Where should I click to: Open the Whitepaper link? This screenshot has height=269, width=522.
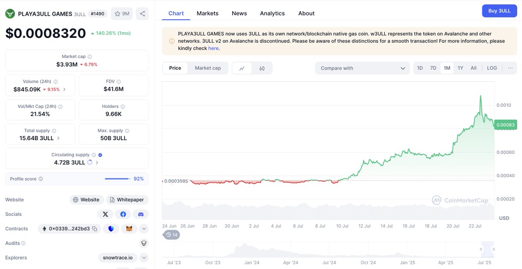pyautogui.click(x=127, y=199)
